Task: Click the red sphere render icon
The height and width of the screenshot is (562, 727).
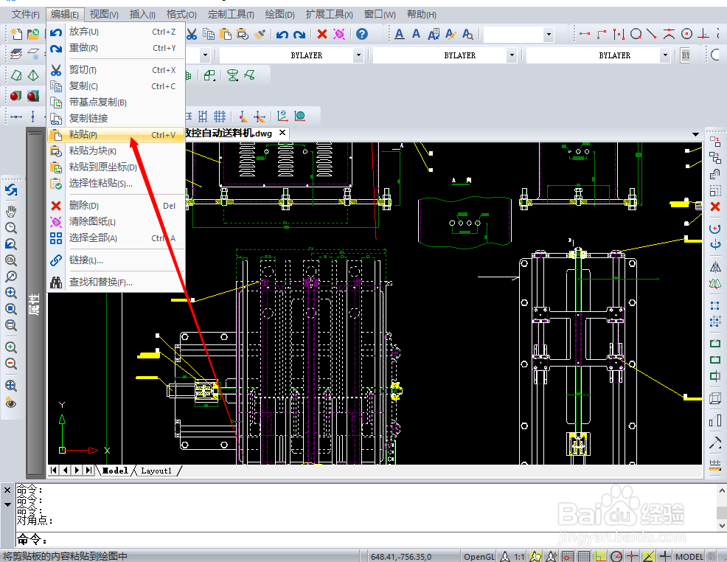Action: coord(15,96)
